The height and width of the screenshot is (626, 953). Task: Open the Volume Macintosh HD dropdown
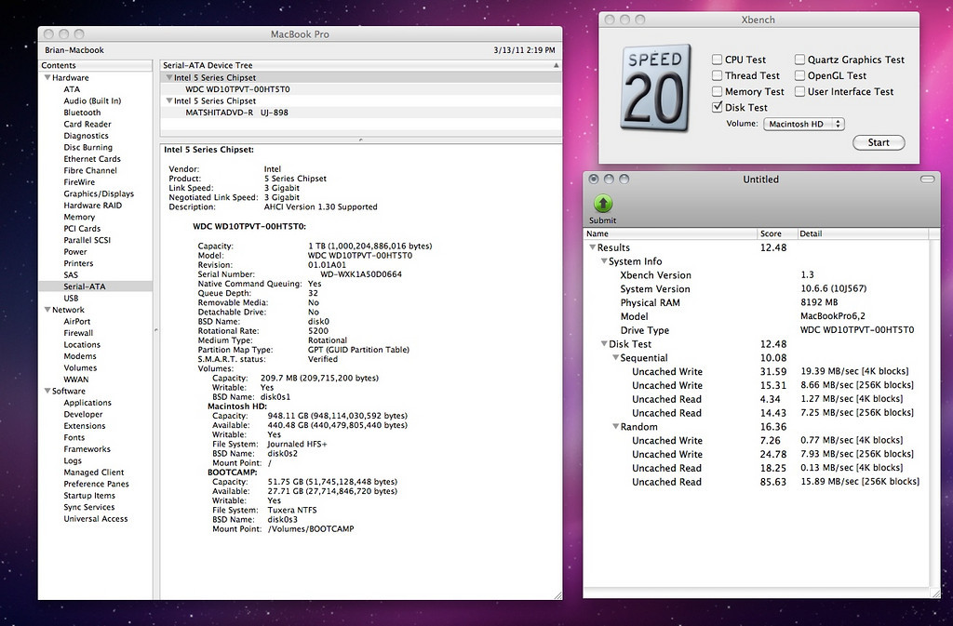804,124
